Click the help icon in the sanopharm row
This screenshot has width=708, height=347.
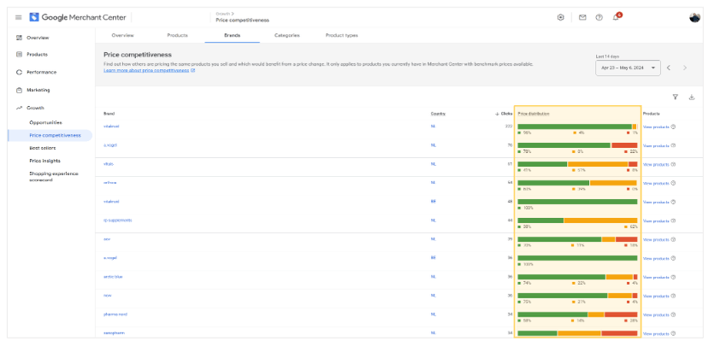pos(673,333)
